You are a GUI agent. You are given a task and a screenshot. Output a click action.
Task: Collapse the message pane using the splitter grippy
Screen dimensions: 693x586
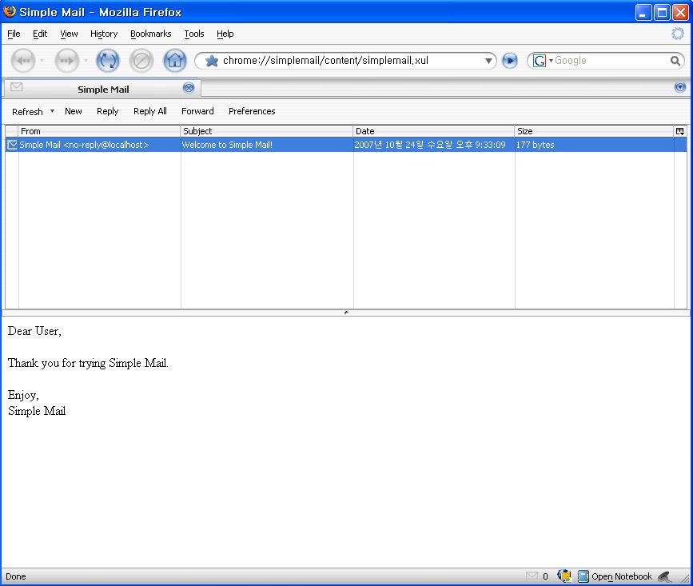pos(346,313)
